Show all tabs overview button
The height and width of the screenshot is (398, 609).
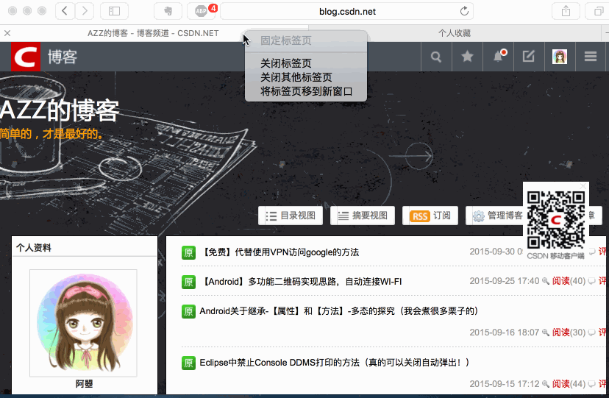click(598, 11)
